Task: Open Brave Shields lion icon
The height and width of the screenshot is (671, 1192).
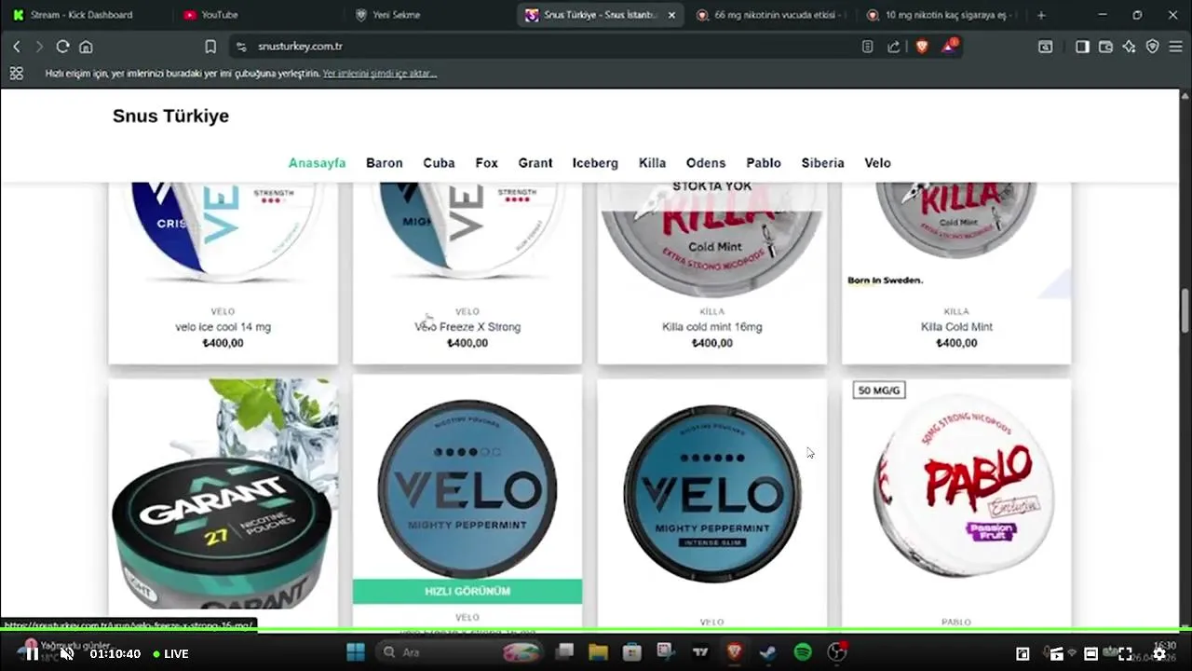Action: click(x=922, y=47)
